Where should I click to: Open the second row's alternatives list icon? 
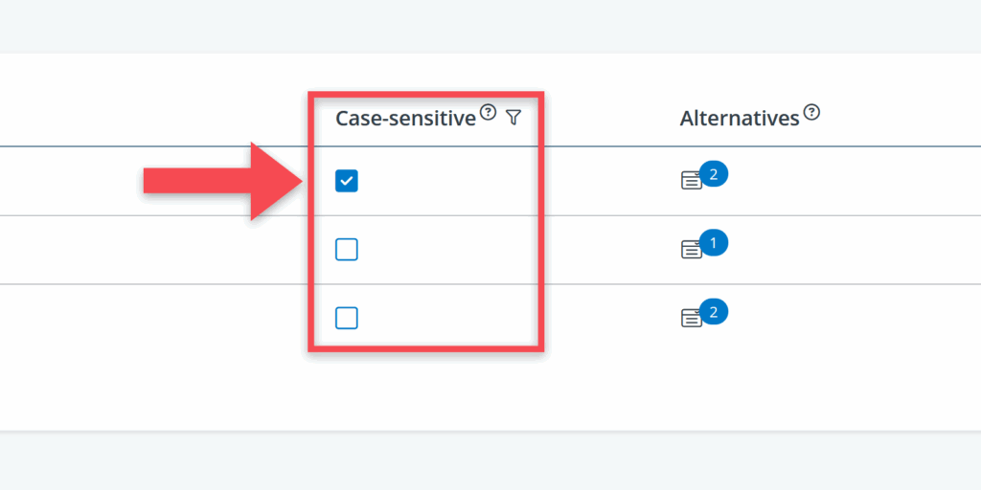[691, 249]
